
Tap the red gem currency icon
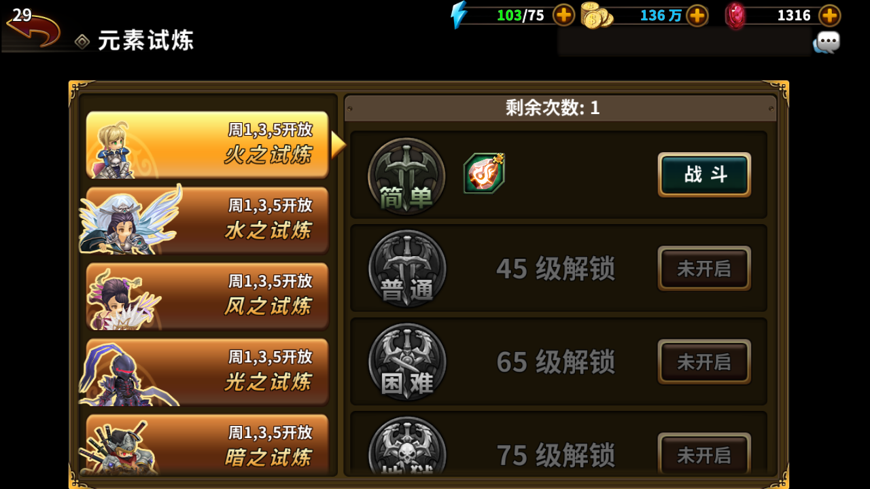coord(735,15)
